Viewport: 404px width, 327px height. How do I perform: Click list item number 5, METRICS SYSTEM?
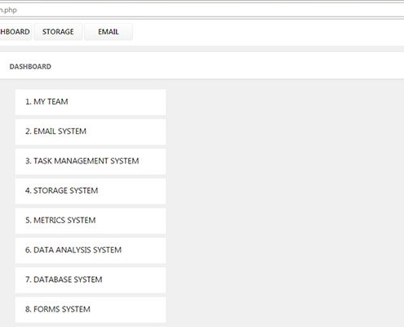point(91,221)
